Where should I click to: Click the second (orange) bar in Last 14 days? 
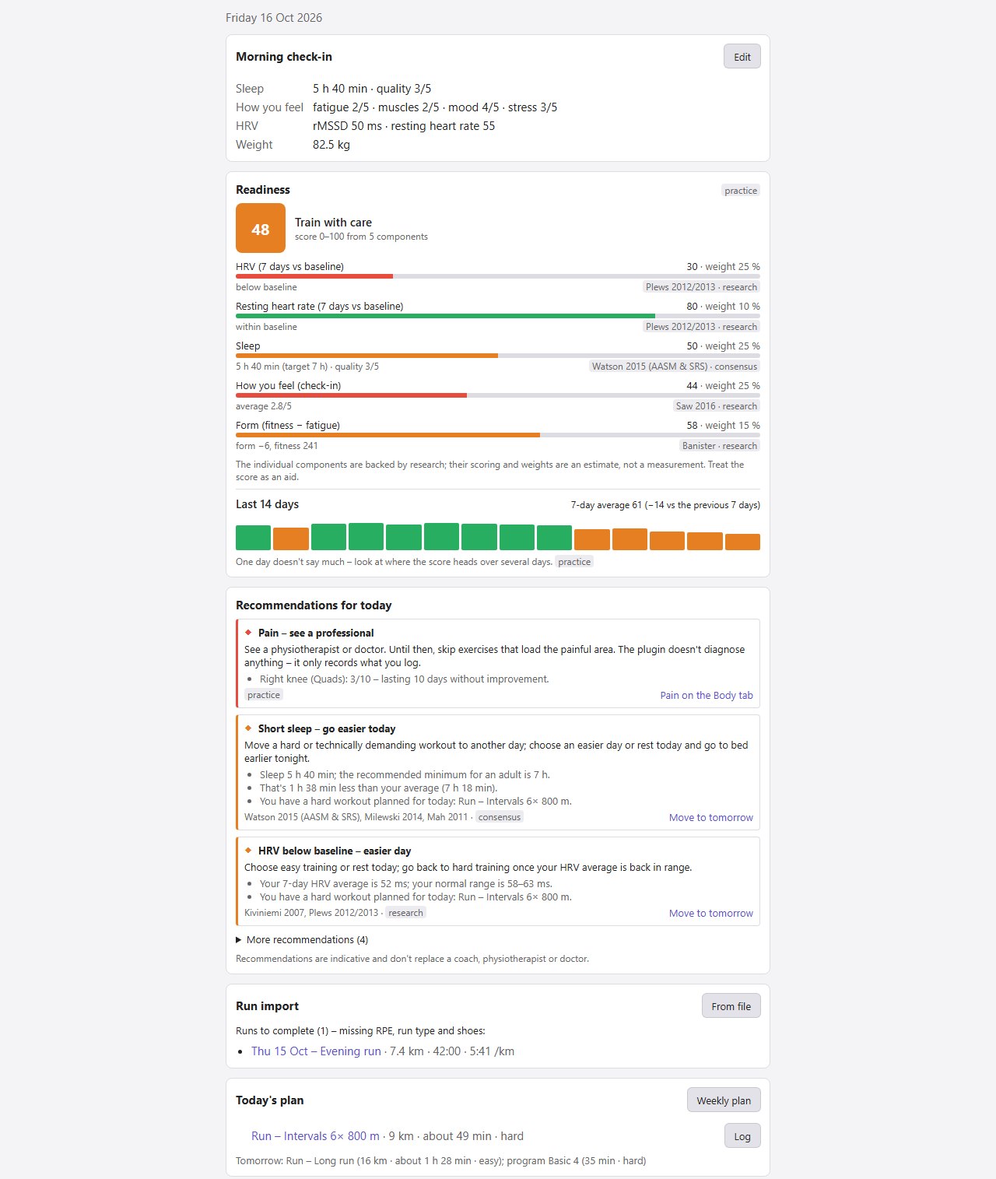291,539
